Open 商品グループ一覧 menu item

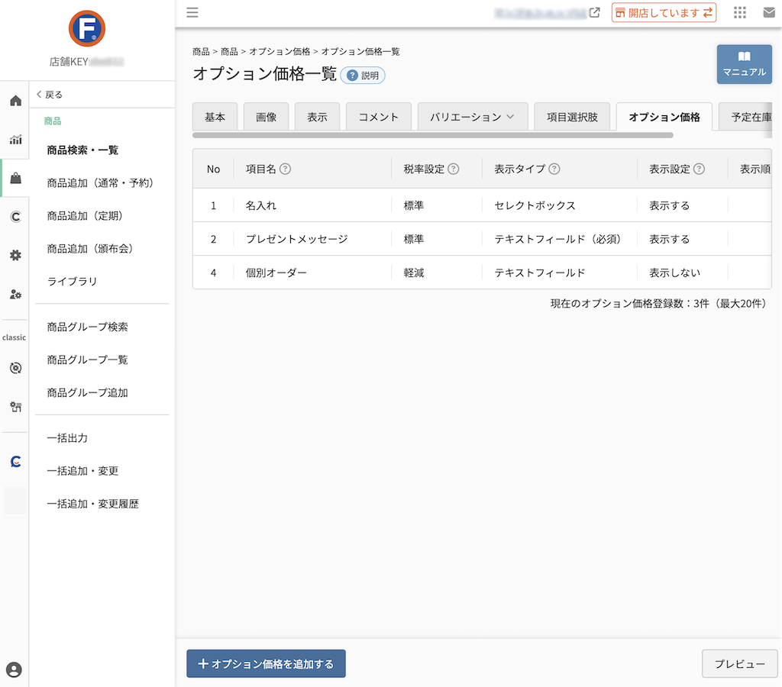pyautogui.click(x=87, y=360)
